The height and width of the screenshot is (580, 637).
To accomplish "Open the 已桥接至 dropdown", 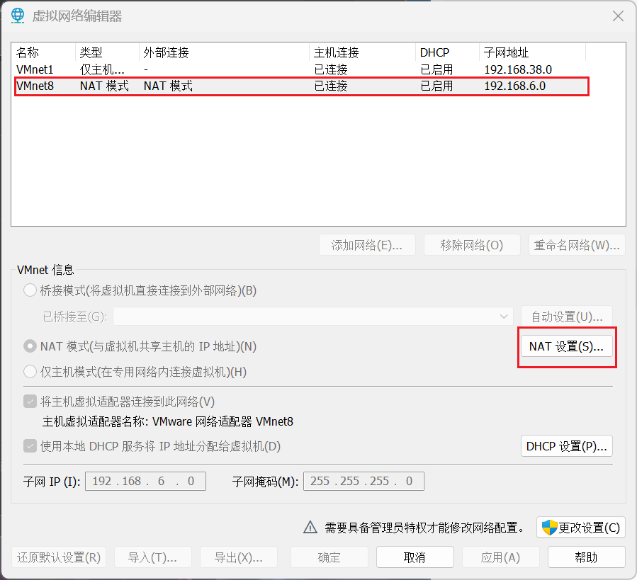I will pyautogui.click(x=312, y=317).
